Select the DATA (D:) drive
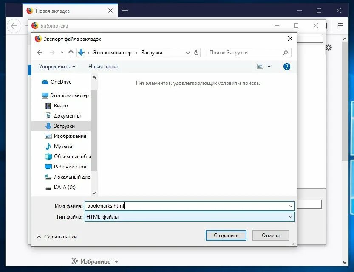Viewport: 354px width, 272px height. [60, 187]
